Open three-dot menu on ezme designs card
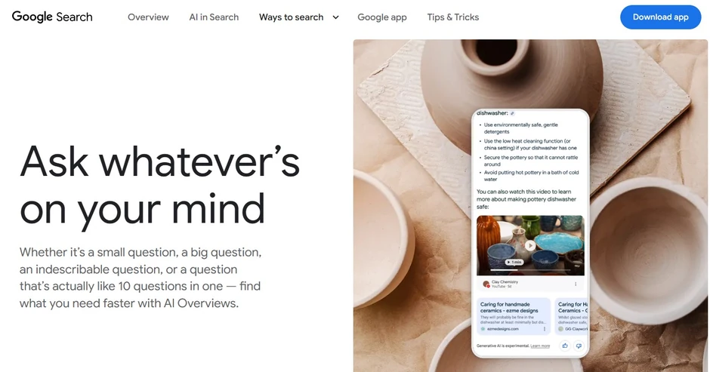Screen dimensions: 710x372 [x=545, y=329]
